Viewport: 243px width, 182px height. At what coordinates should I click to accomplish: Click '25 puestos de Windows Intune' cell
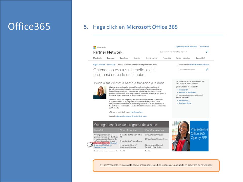click(x=131, y=141)
